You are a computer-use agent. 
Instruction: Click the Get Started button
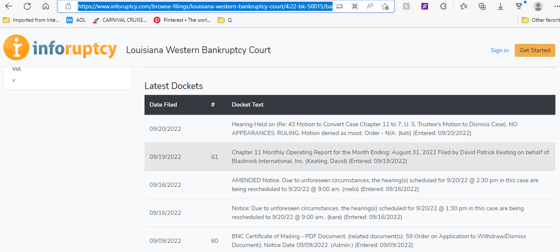(535, 50)
